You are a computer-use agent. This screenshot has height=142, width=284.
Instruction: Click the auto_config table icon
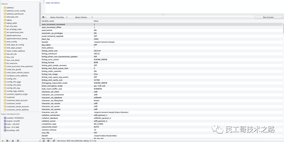pyautogui.click(x=5, y=42)
